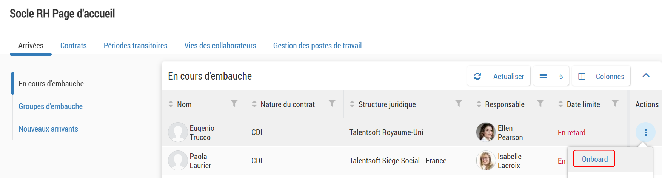The image size is (662, 178).
Task: Click Isabelle Lacroix's profile photo
Action: click(486, 160)
